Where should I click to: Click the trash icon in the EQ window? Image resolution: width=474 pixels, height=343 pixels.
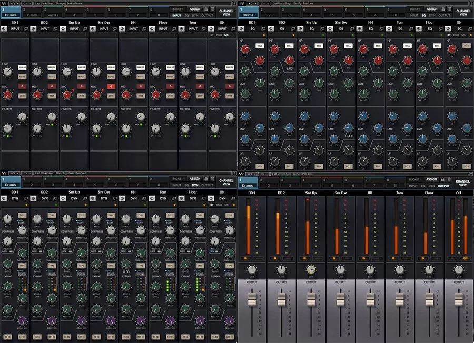click(x=450, y=9)
